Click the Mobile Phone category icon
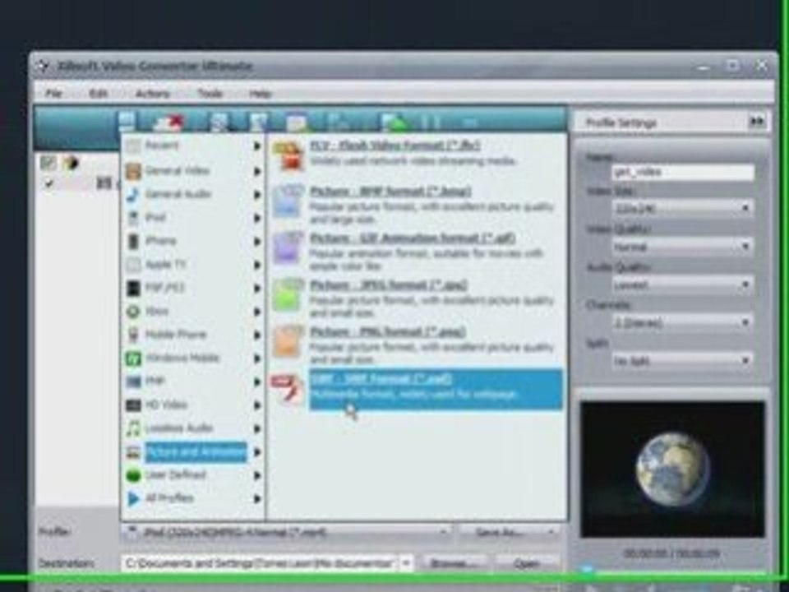 (133, 335)
